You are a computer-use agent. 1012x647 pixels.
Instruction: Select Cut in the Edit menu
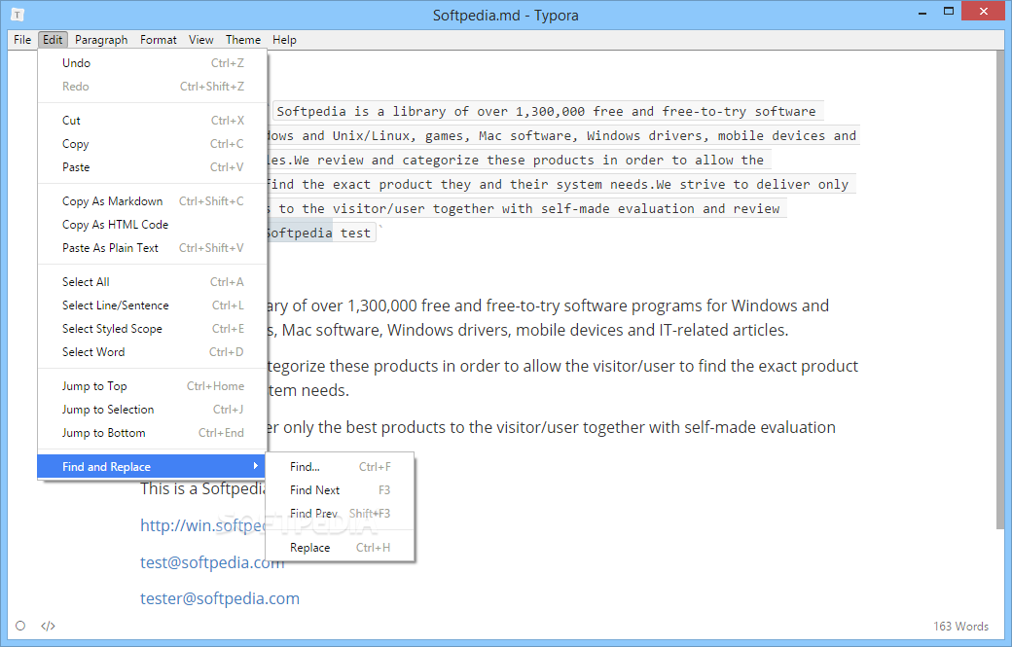pos(153,121)
